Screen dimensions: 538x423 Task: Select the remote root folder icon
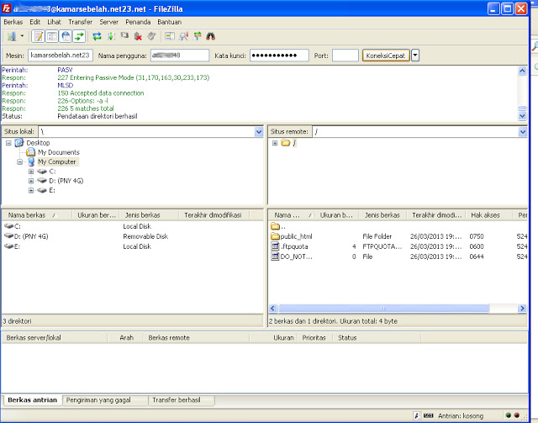coord(286,142)
